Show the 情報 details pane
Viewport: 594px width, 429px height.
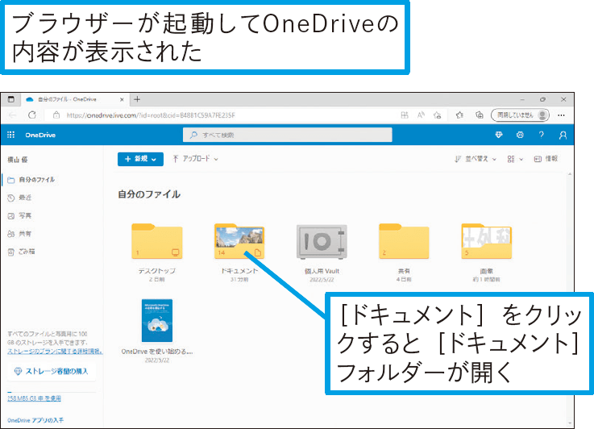coord(546,159)
